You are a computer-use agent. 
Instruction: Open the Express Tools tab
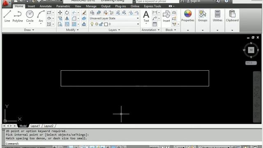click(152, 6)
